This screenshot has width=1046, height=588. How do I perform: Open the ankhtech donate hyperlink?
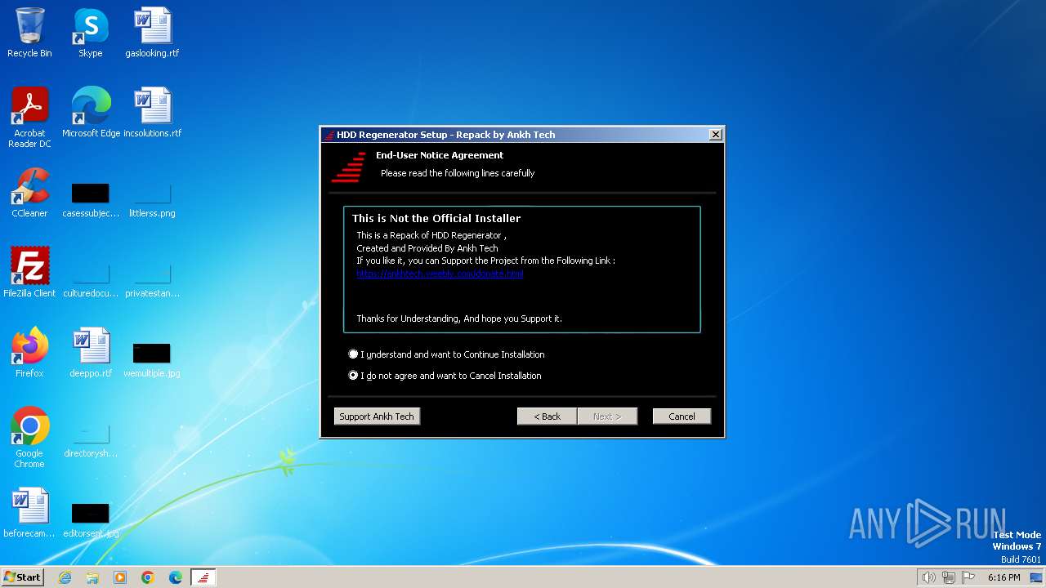(440, 274)
